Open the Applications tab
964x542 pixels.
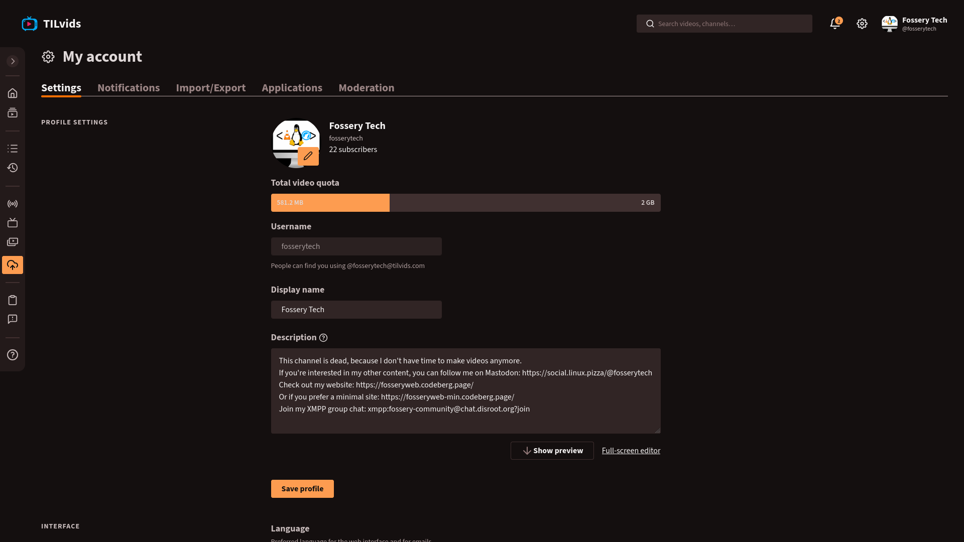pyautogui.click(x=292, y=88)
